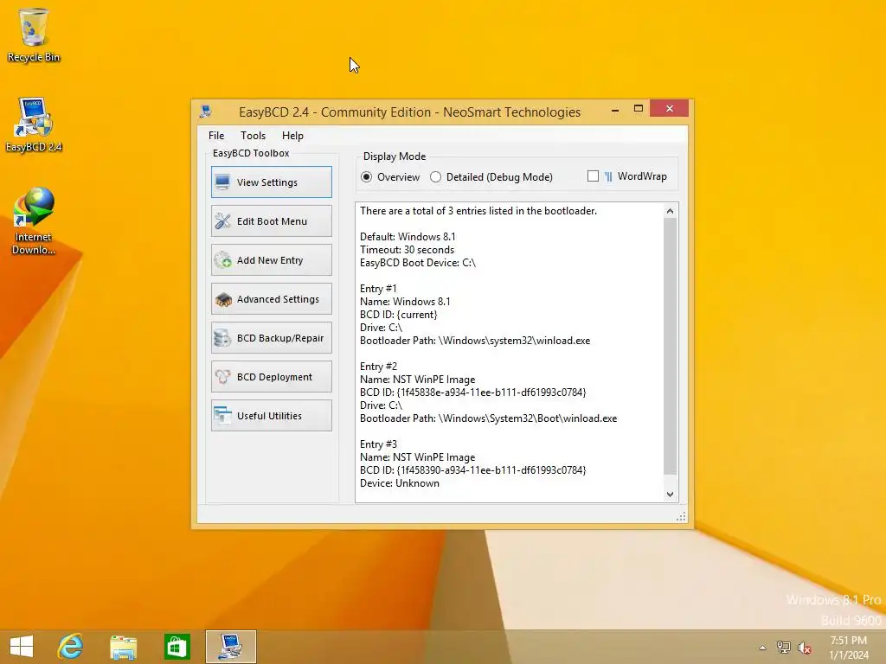The width and height of the screenshot is (886, 664).
Task: Click the 'Entry #2' line
Action: coord(378,367)
